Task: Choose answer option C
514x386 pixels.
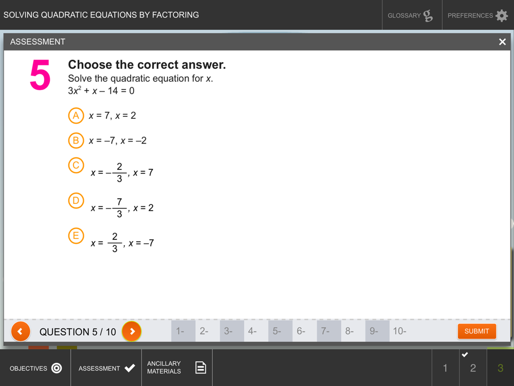Action: click(x=76, y=165)
